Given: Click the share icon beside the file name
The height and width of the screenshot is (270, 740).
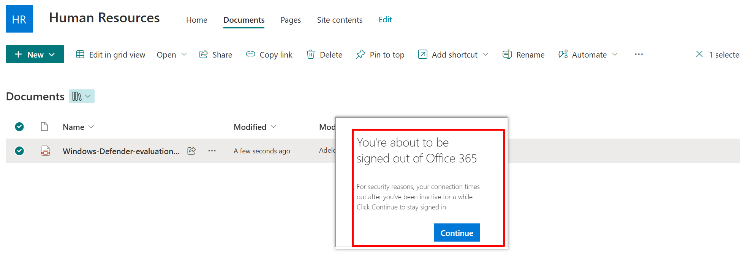Looking at the screenshot, I should (192, 151).
